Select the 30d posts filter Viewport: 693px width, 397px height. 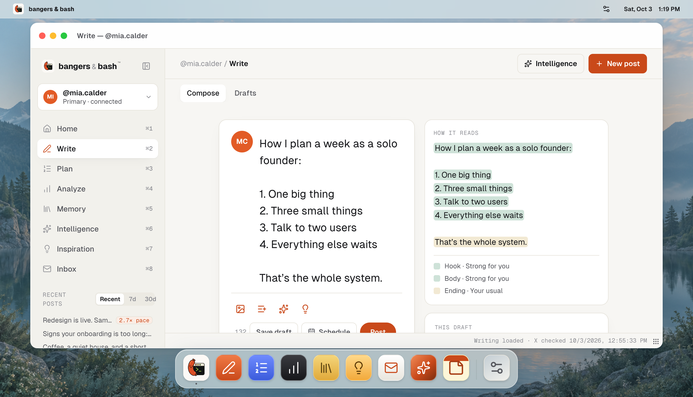click(150, 299)
